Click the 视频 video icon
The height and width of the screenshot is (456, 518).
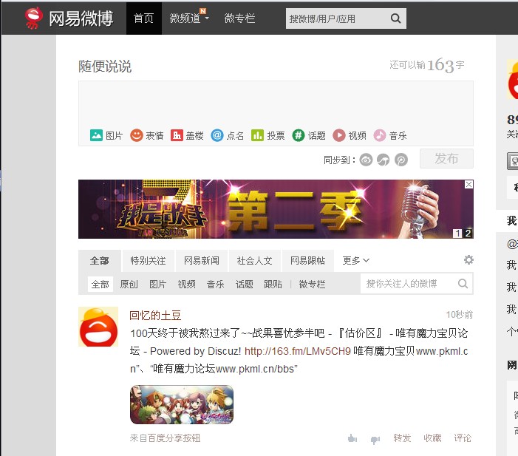pyautogui.click(x=339, y=135)
